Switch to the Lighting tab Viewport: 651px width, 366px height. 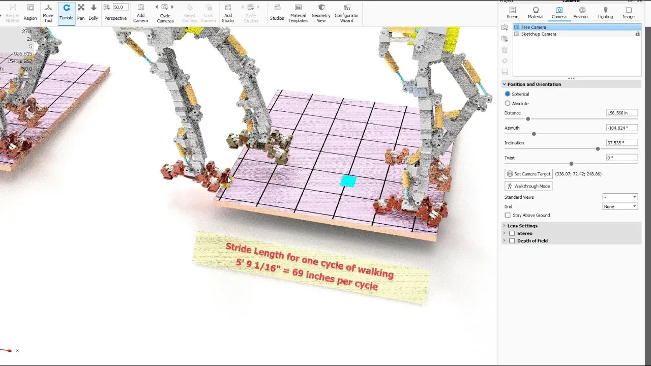tap(605, 13)
